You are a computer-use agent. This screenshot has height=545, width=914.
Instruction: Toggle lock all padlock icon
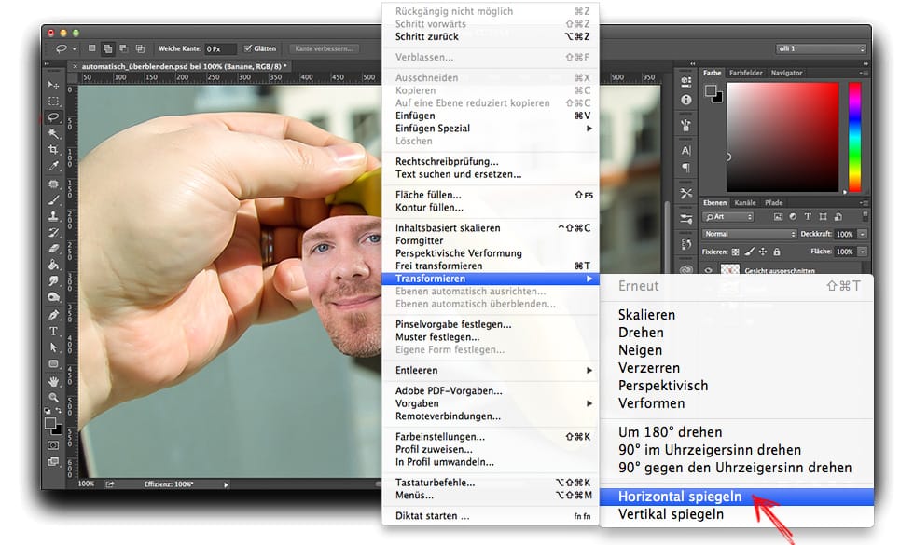click(x=776, y=252)
